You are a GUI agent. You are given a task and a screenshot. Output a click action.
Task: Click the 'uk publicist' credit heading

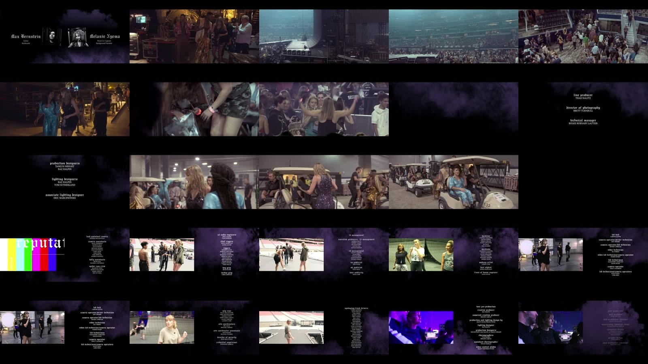356,267
